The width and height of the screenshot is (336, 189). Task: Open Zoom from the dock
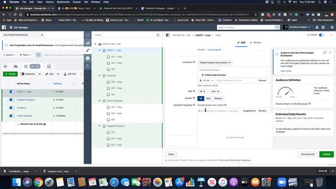pyautogui.click(x=281, y=182)
